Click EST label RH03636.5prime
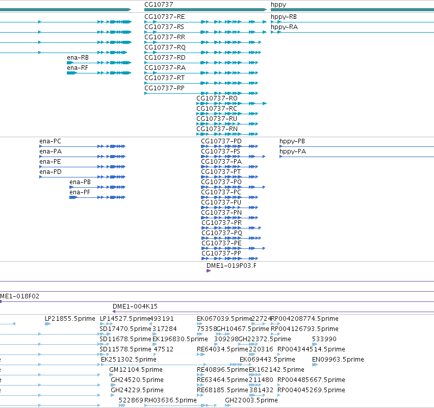 point(170,400)
